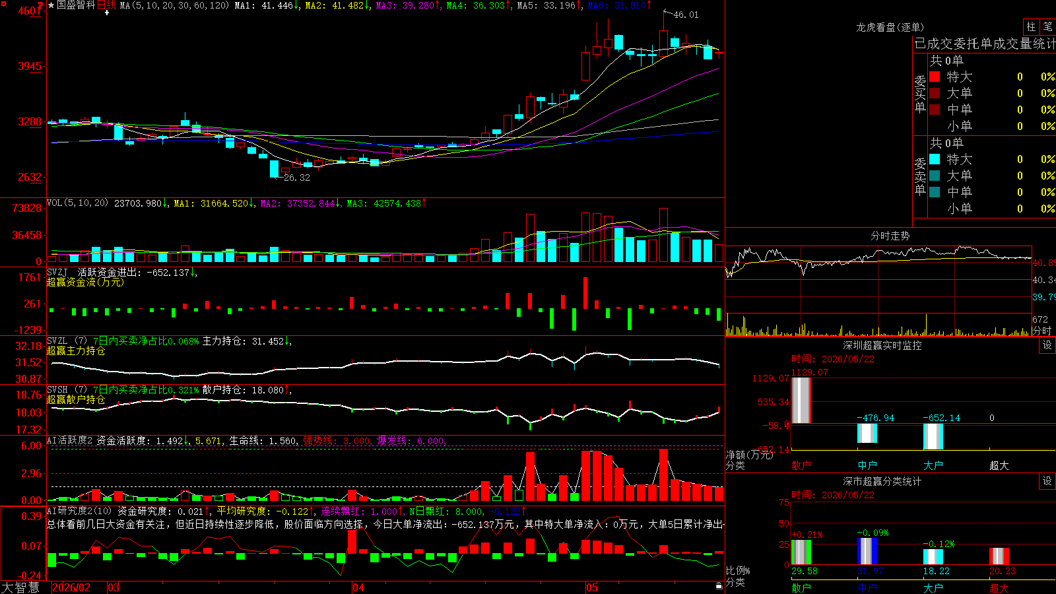Click the 国盛智科 stock name
This screenshot has width=1056, height=594.
click(x=76, y=5)
